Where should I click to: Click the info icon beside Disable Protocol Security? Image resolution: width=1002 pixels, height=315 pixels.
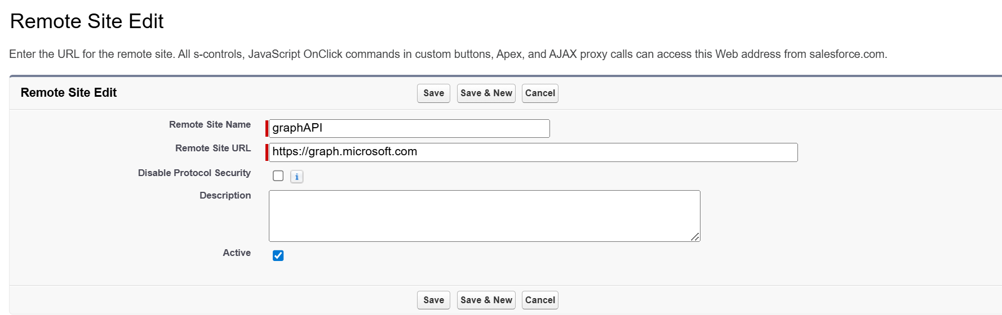[296, 177]
